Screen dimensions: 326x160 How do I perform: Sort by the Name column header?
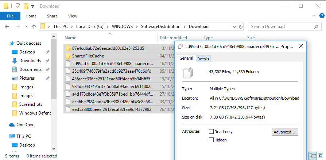(110, 38)
